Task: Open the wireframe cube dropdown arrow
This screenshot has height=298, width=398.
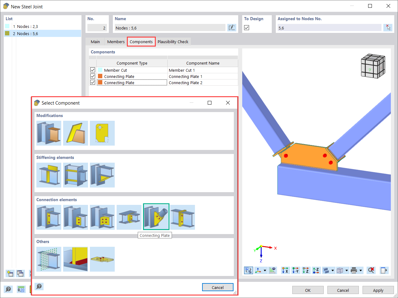Action: [347, 270]
